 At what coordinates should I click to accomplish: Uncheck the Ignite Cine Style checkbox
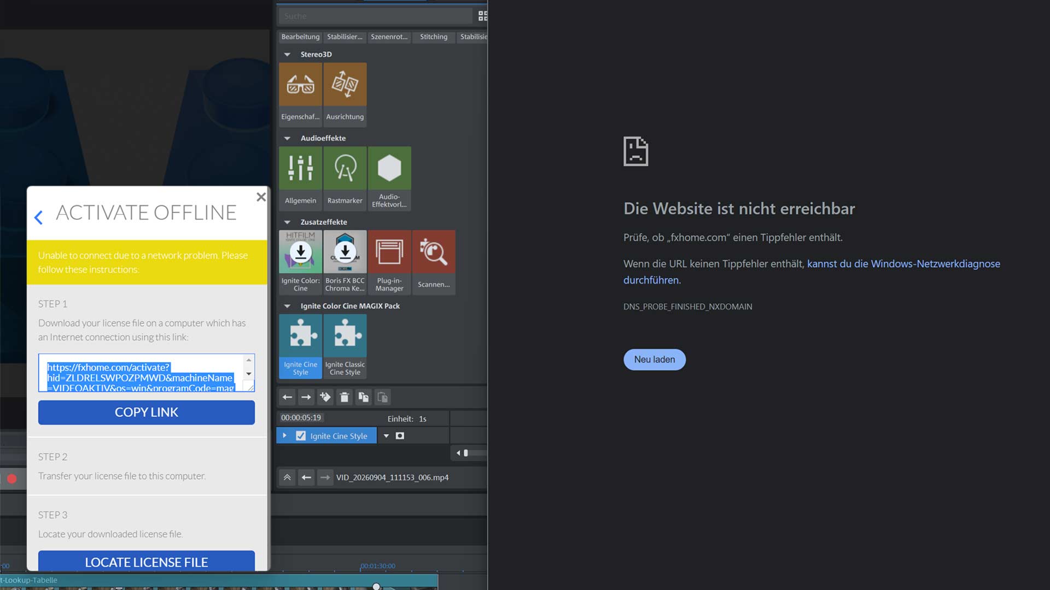301,436
